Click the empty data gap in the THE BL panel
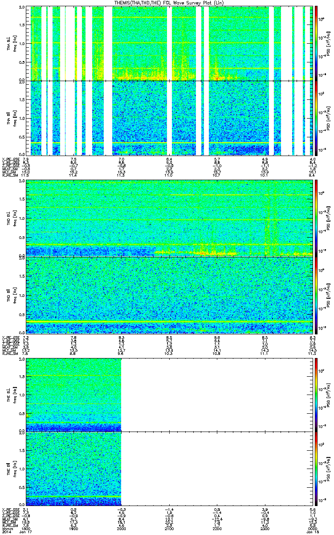 point(217,395)
